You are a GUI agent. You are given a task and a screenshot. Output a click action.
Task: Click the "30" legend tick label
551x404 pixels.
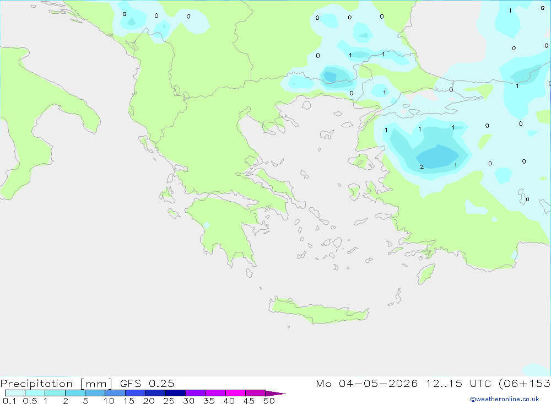tap(188, 401)
